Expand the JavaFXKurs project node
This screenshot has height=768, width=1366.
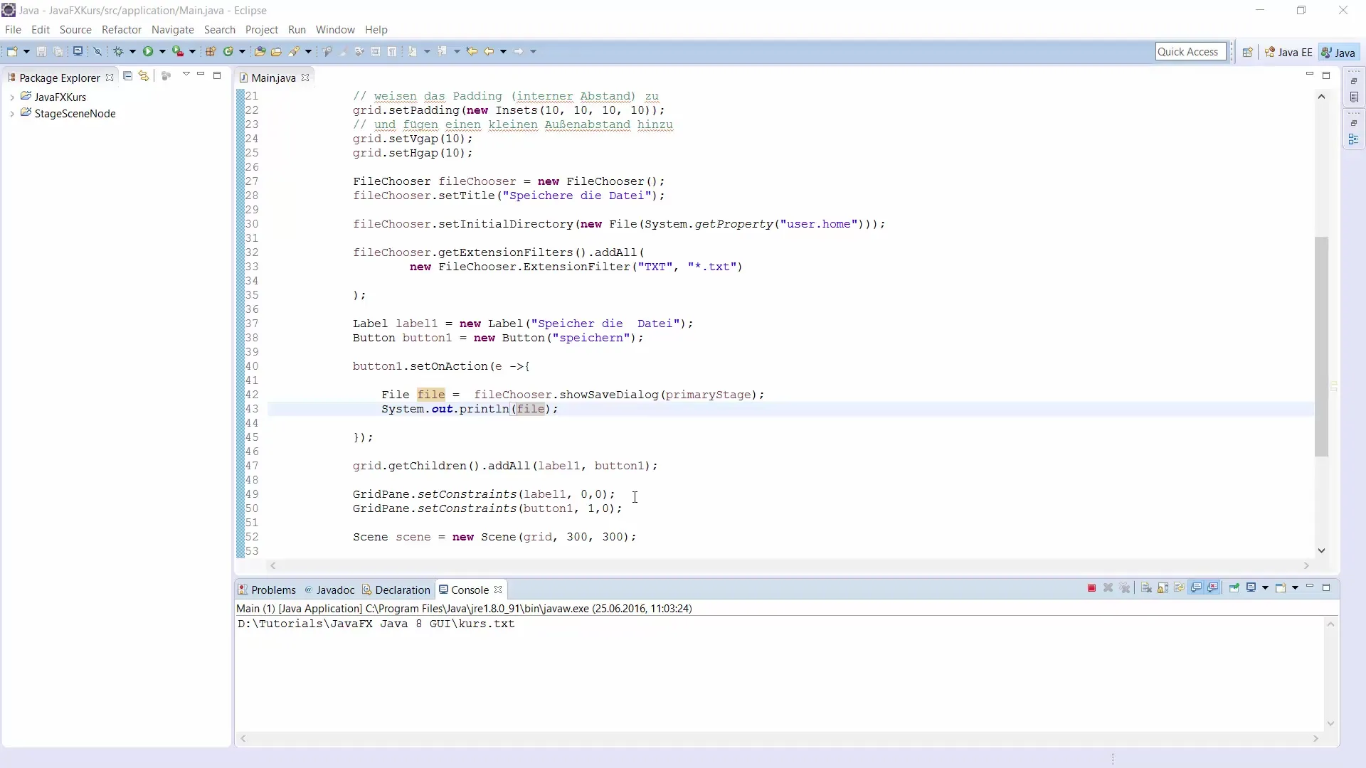12,97
